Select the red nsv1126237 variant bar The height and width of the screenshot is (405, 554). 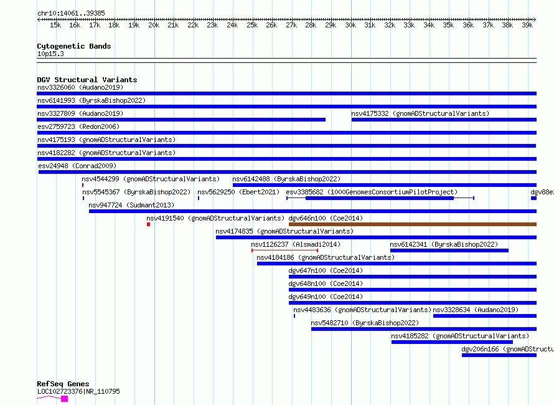click(x=284, y=250)
